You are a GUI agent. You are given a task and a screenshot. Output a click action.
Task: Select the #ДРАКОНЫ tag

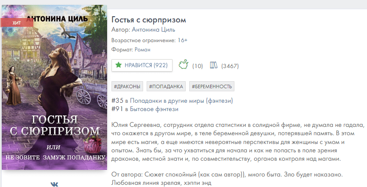pyautogui.click(x=127, y=86)
